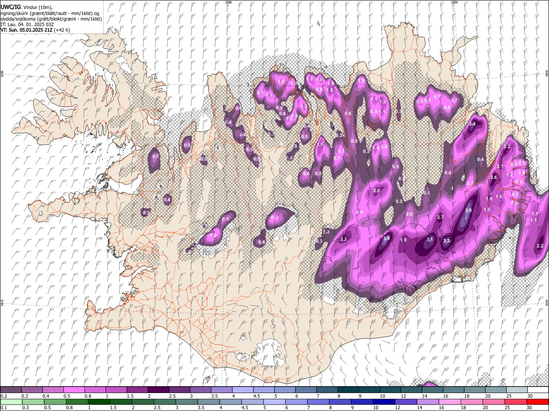Select top-row lavender swatch between 4 and 4.5

(x=243, y=390)
